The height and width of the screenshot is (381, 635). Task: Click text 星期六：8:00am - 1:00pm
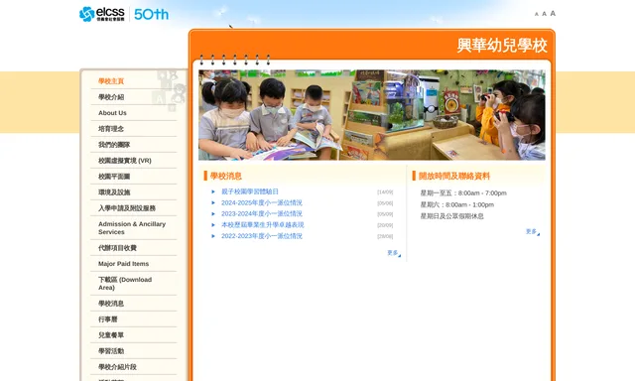pyautogui.click(x=456, y=204)
